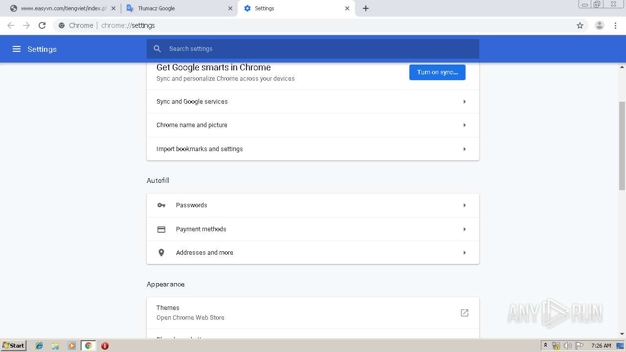The image size is (626, 352).
Task: Open Themes in Chrome Web Store
Action: 313,313
